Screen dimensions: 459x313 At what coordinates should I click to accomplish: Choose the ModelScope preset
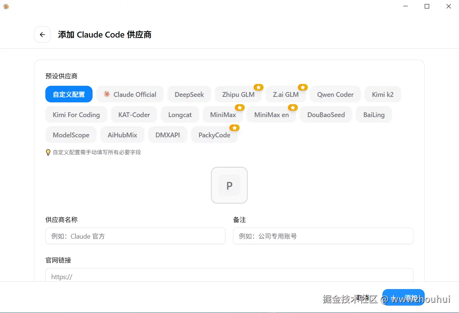point(71,135)
